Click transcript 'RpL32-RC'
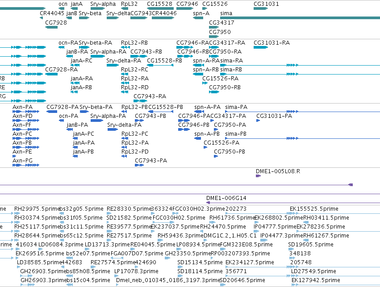The image size is (380, 287). 134,70
